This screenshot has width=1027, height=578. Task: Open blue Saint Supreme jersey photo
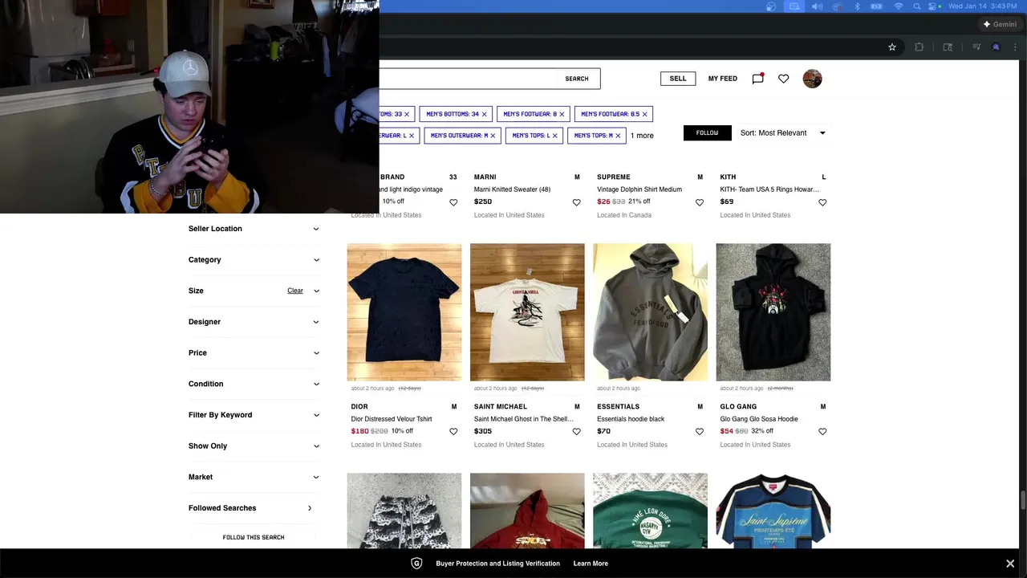pyautogui.click(x=773, y=511)
